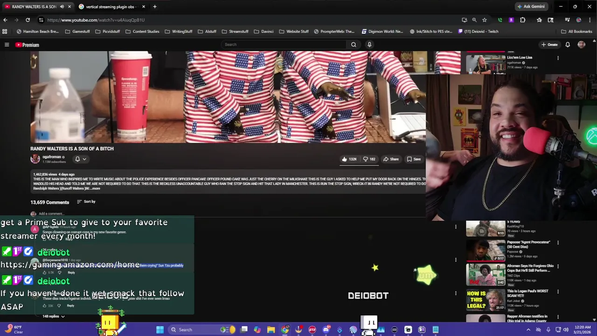Open the Chrome three-dot menu

coord(590,20)
